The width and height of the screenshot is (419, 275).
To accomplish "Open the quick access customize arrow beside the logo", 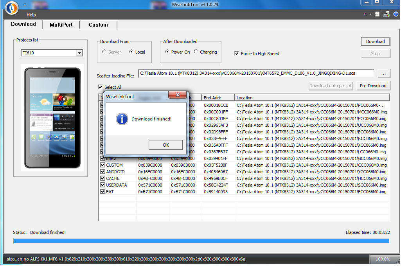I will tap(25, 5).
